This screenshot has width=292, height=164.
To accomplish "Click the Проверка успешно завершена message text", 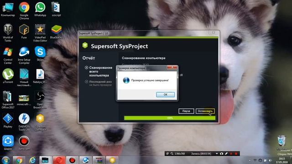I will 150,80.
